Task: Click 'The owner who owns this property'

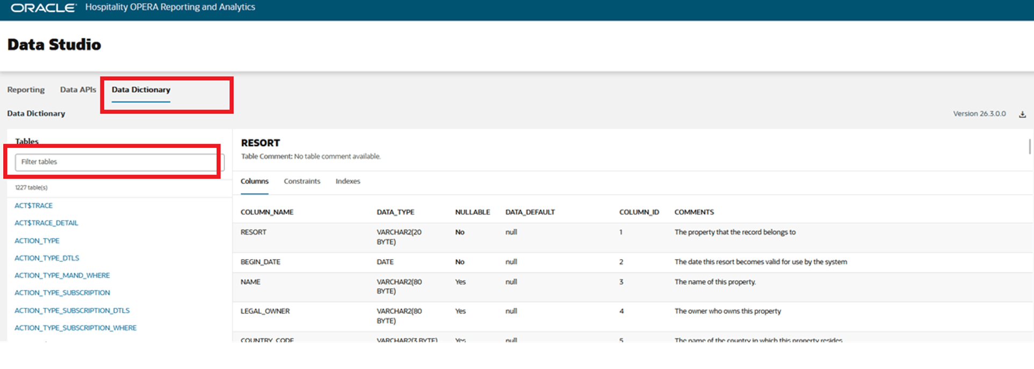Action: pos(728,311)
